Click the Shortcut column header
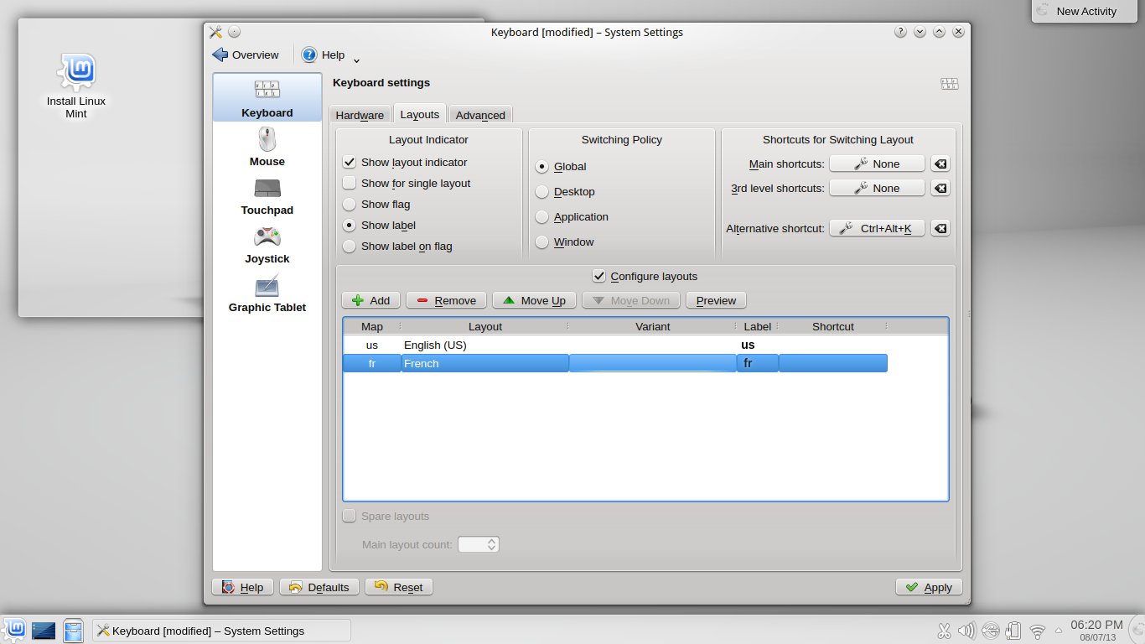 pos(833,327)
